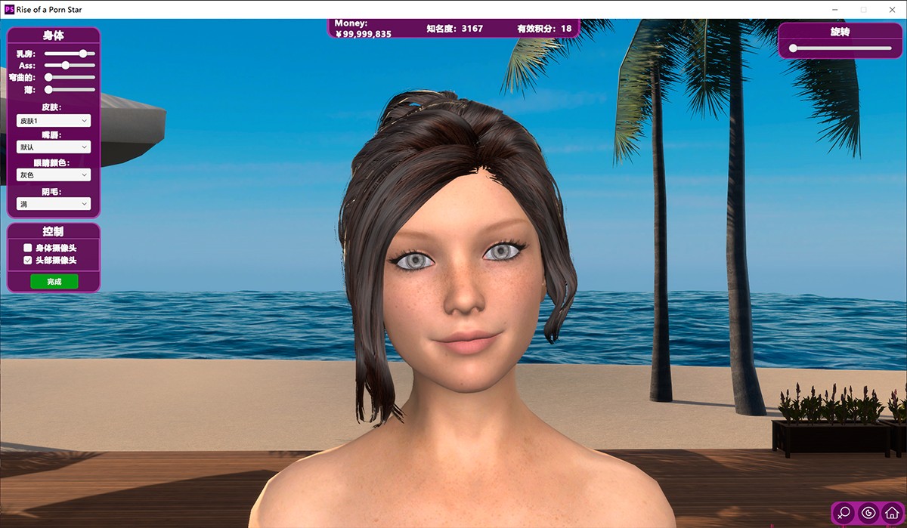Click the eye-shaped view icon
The image size is (907, 528).
click(868, 514)
